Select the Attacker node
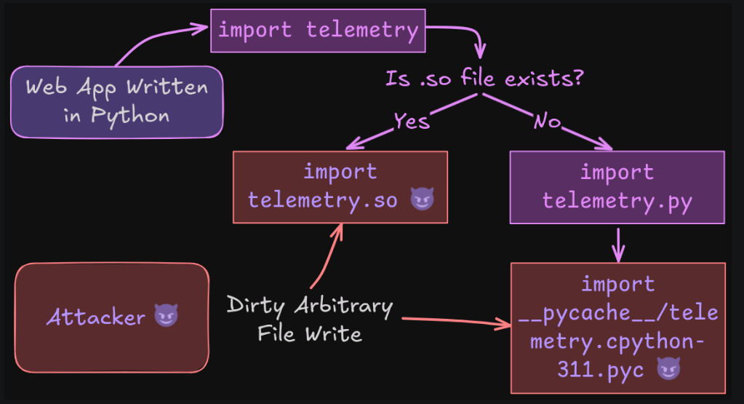 pos(112,317)
